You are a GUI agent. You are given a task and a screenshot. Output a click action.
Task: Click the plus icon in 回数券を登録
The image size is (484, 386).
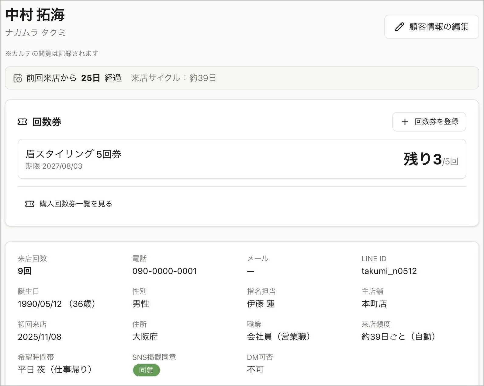tap(405, 122)
